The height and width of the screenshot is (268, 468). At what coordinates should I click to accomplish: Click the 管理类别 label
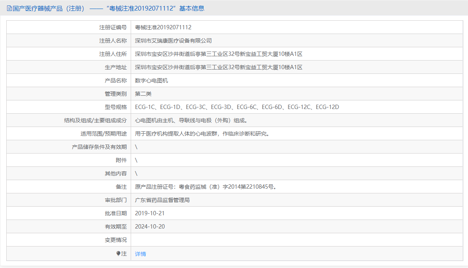116,94
